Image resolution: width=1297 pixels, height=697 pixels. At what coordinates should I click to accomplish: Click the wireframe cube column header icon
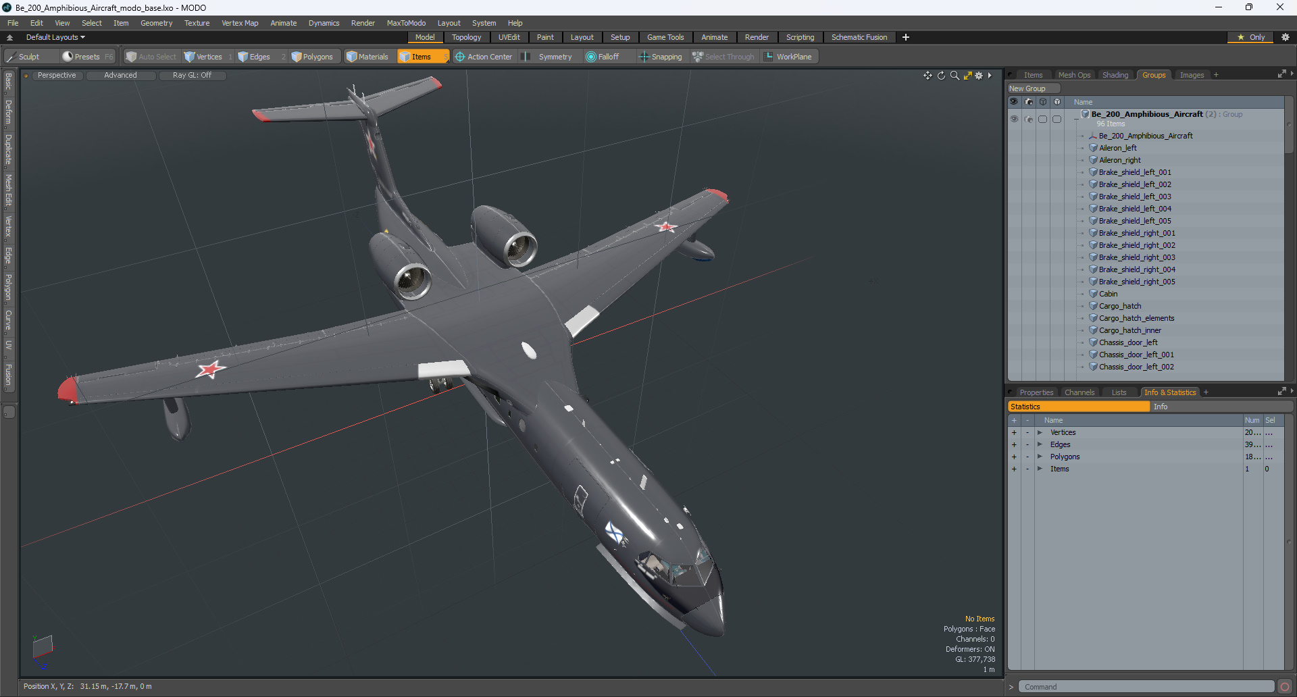[x=1043, y=102]
